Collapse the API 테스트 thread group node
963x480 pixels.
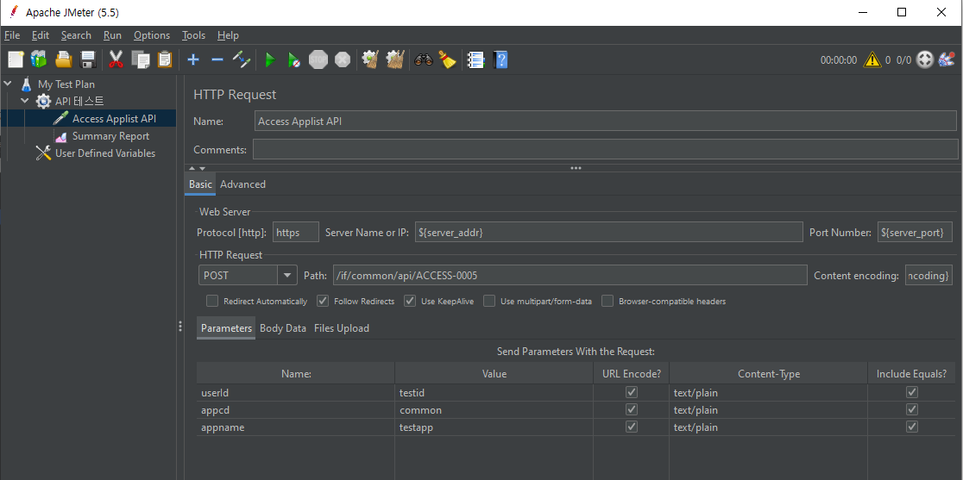25,101
